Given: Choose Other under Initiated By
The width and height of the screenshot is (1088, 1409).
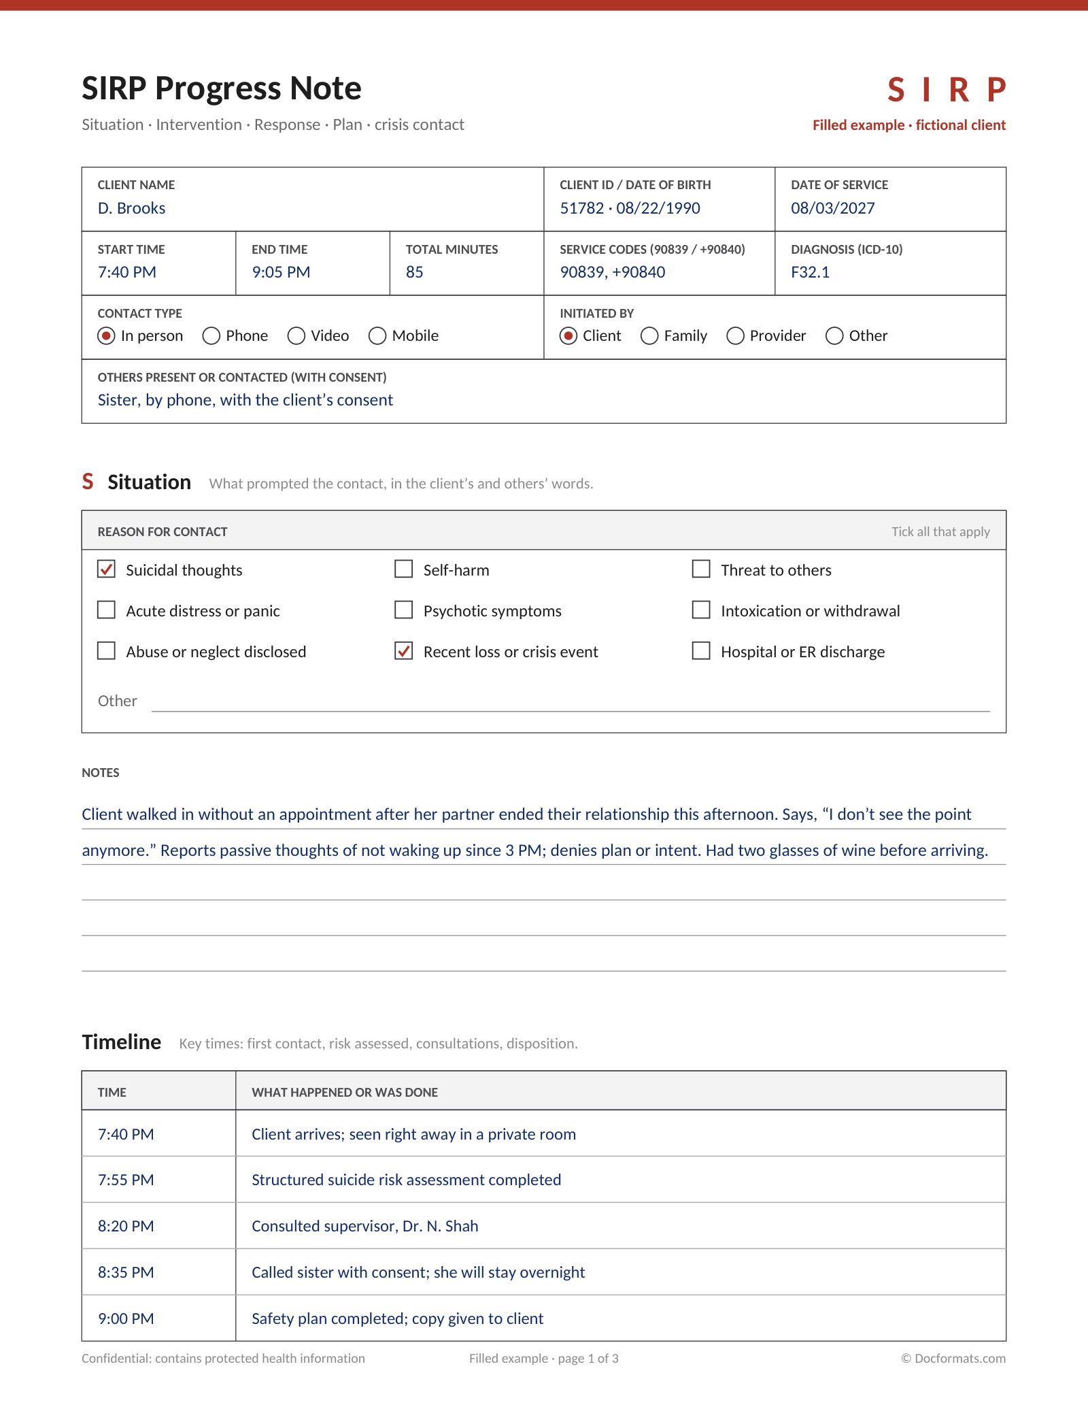Looking at the screenshot, I should (x=834, y=336).
